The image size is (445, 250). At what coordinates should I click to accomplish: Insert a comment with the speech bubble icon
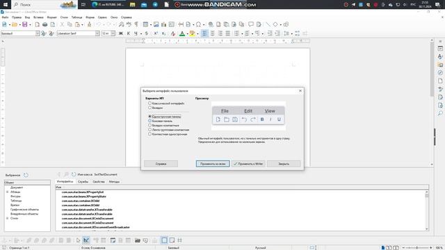[251, 25]
